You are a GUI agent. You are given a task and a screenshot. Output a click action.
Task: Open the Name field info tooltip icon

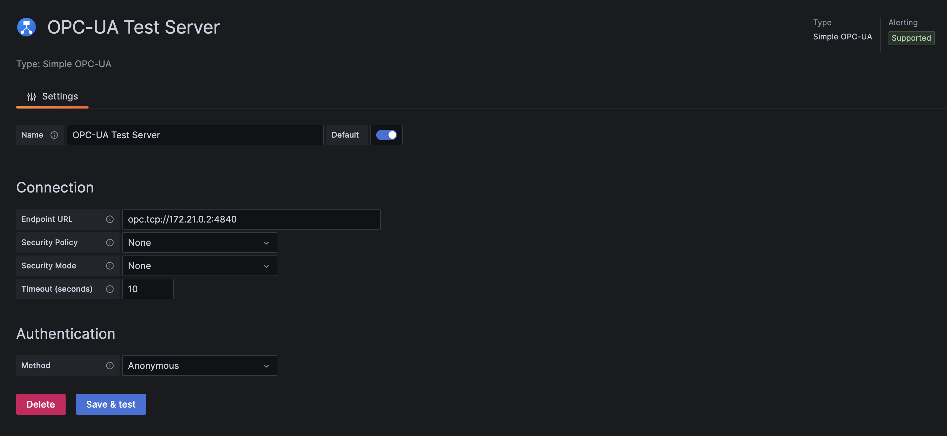point(54,135)
